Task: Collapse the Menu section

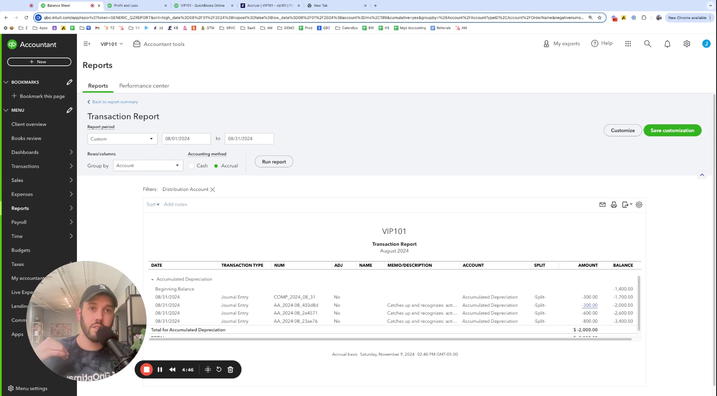Action: 6,110
